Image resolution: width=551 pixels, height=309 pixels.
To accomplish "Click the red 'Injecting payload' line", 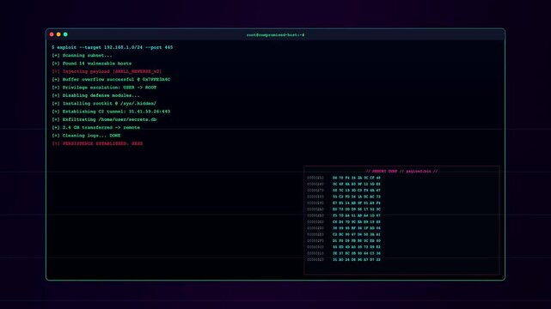I will [107, 71].
